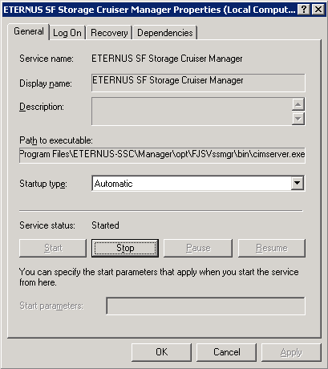Focus the Start parameters input field
The height and width of the screenshot is (369, 328).
pos(205,306)
